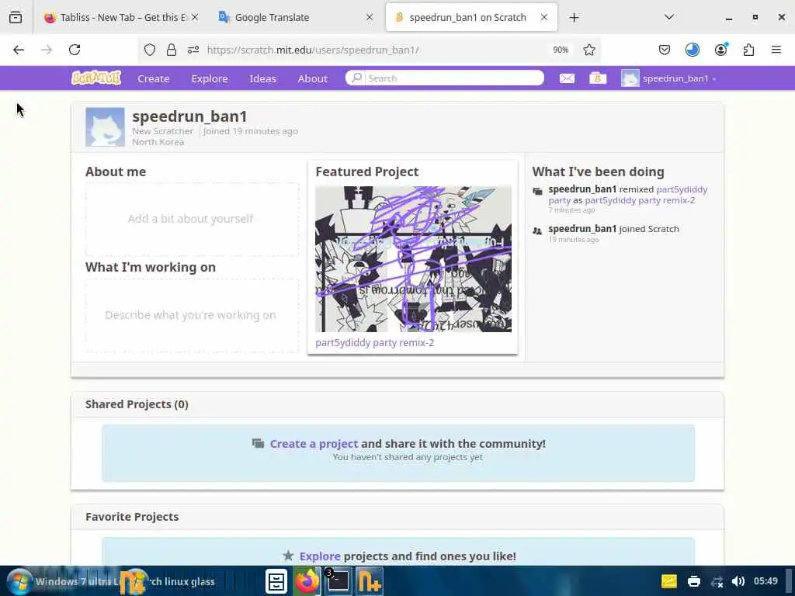Image resolution: width=795 pixels, height=596 pixels.
Task: Click the About me text box
Action: click(193, 219)
